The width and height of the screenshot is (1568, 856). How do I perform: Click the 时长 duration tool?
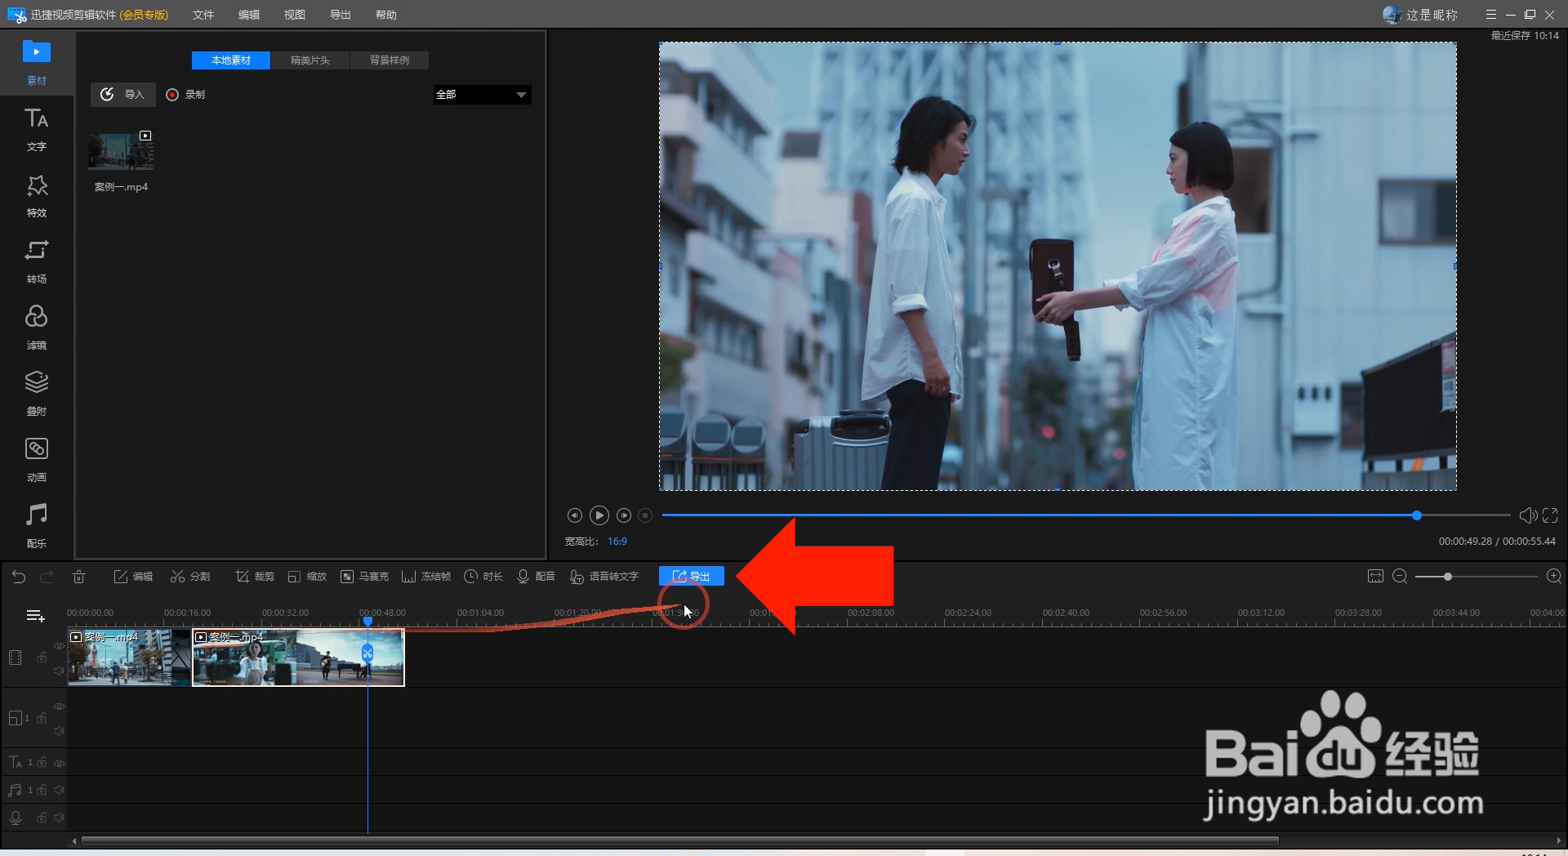(x=483, y=577)
